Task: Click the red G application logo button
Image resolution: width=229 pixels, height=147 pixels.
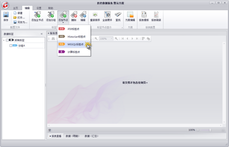Action: pyautogui.click(x=5, y=5)
